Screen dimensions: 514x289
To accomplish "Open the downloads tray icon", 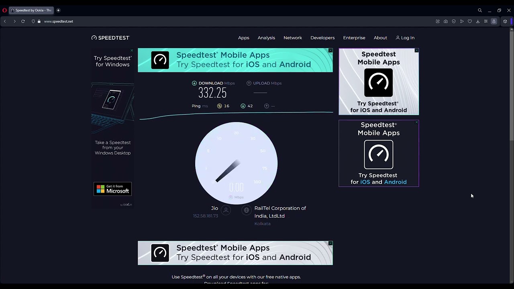I will [x=478, y=21].
